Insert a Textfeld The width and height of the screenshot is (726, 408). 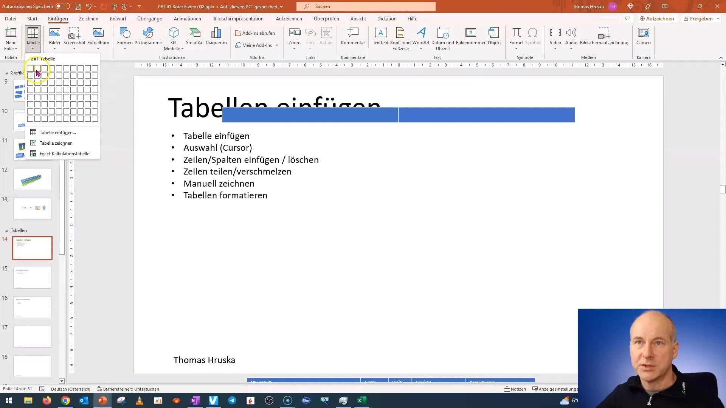(x=380, y=36)
